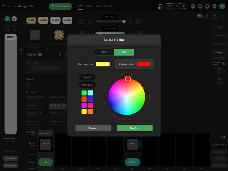
Task: Click the green Go button
Action: (46, 162)
